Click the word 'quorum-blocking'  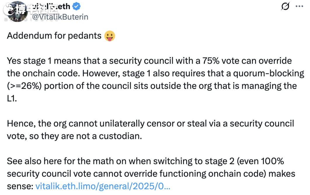[x=269, y=74]
